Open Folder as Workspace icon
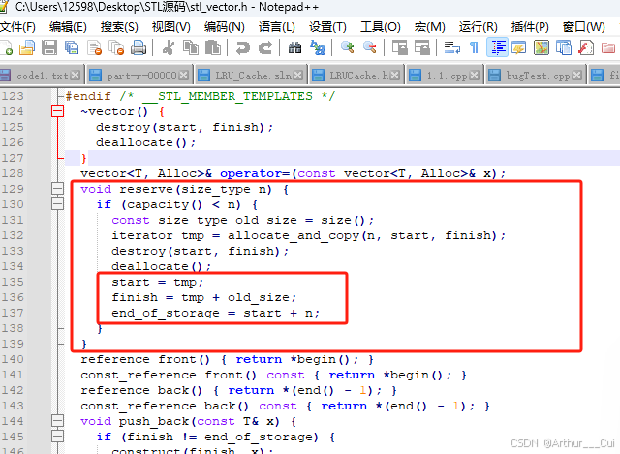The image size is (620, 454). [608, 47]
